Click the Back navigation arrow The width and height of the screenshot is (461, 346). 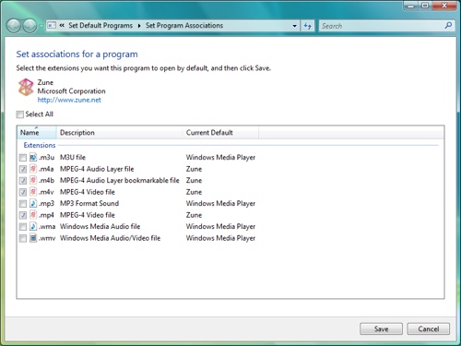coord(14,26)
